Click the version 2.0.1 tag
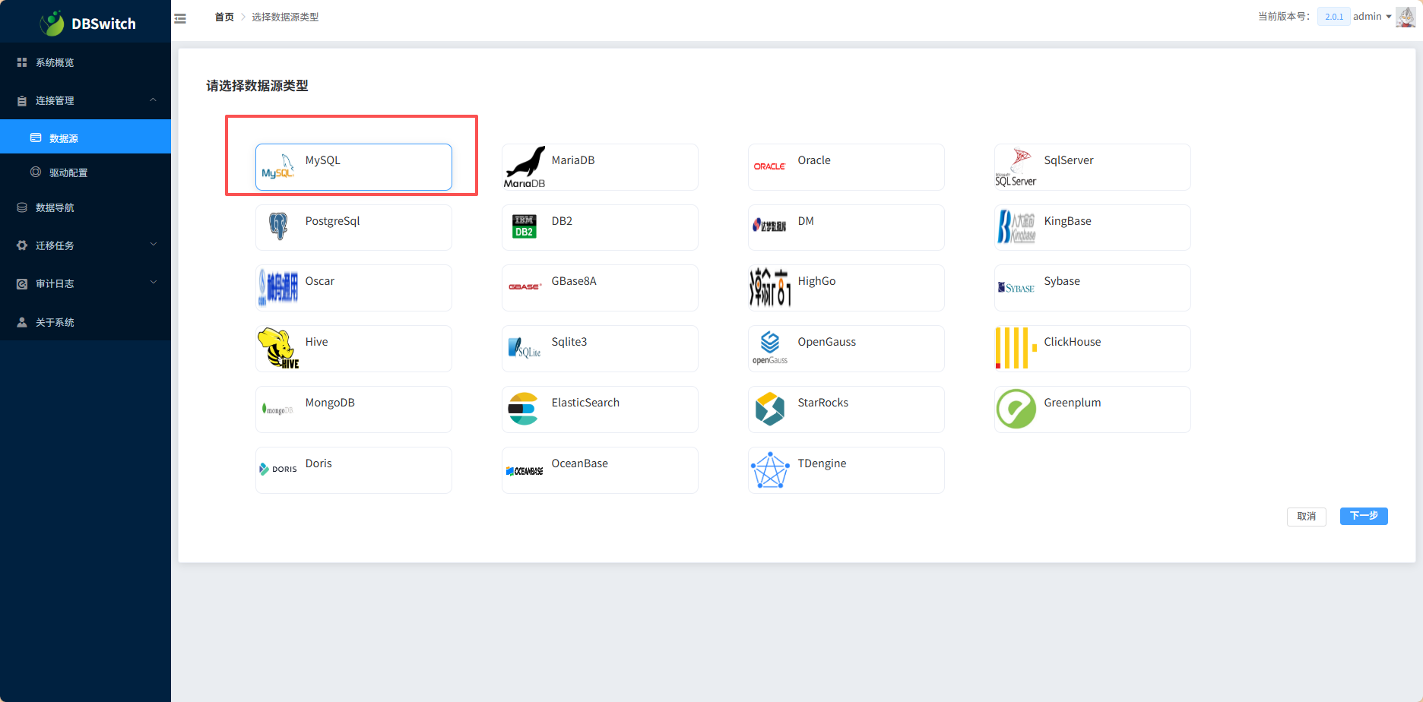1423x702 pixels. pyautogui.click(x=1334, y=17)
